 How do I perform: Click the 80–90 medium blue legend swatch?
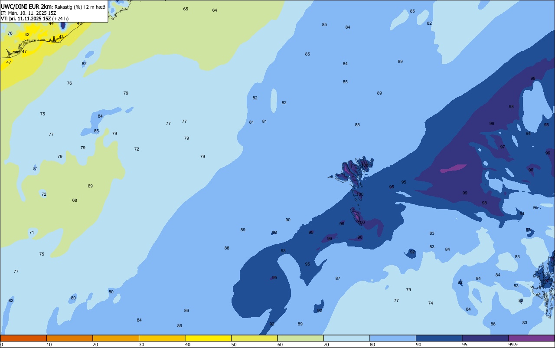(x=393, y=338)
